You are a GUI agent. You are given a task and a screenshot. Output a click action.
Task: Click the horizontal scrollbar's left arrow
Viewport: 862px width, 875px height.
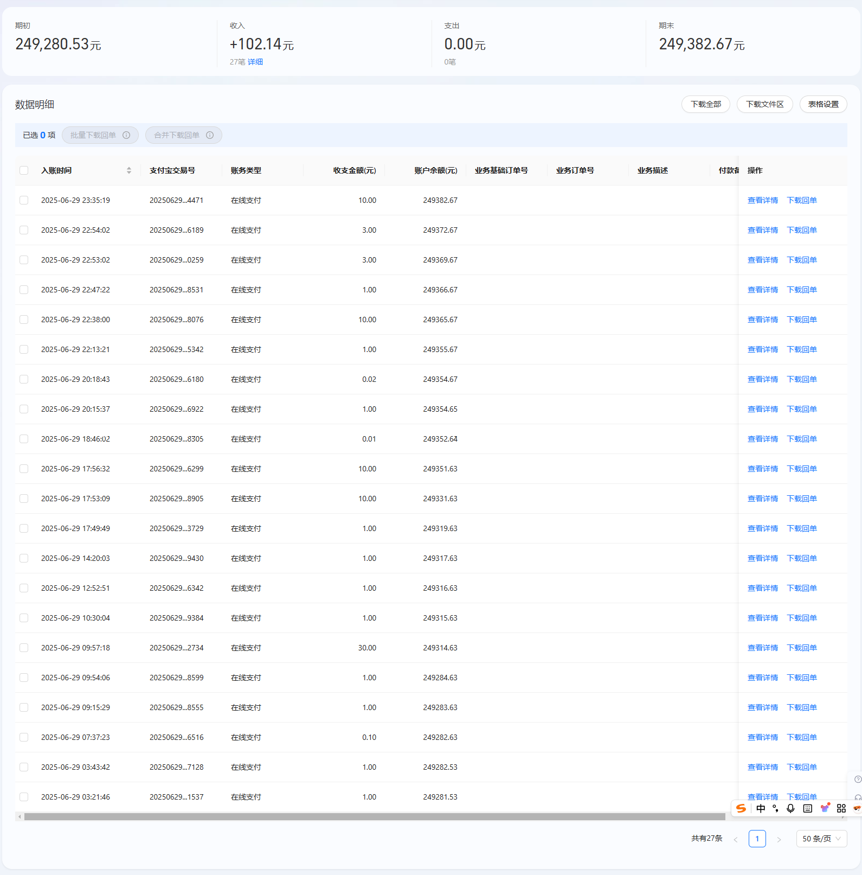coord(20,816)
